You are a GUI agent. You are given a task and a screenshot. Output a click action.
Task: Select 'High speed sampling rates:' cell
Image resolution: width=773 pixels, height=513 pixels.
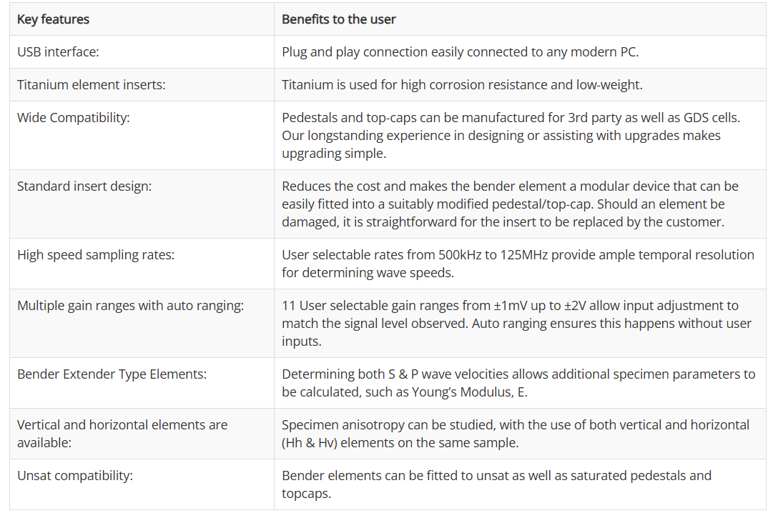point(94,255)
